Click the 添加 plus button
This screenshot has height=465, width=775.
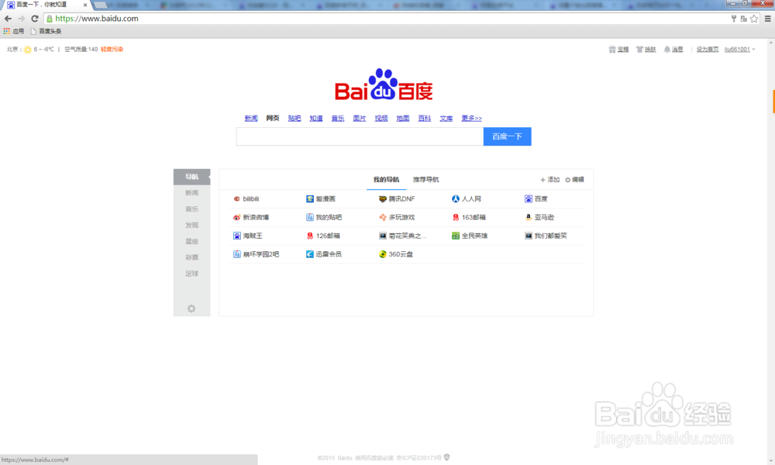[549, 180]
